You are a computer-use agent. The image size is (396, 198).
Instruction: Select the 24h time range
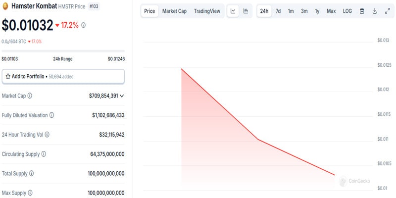(264, 11)
